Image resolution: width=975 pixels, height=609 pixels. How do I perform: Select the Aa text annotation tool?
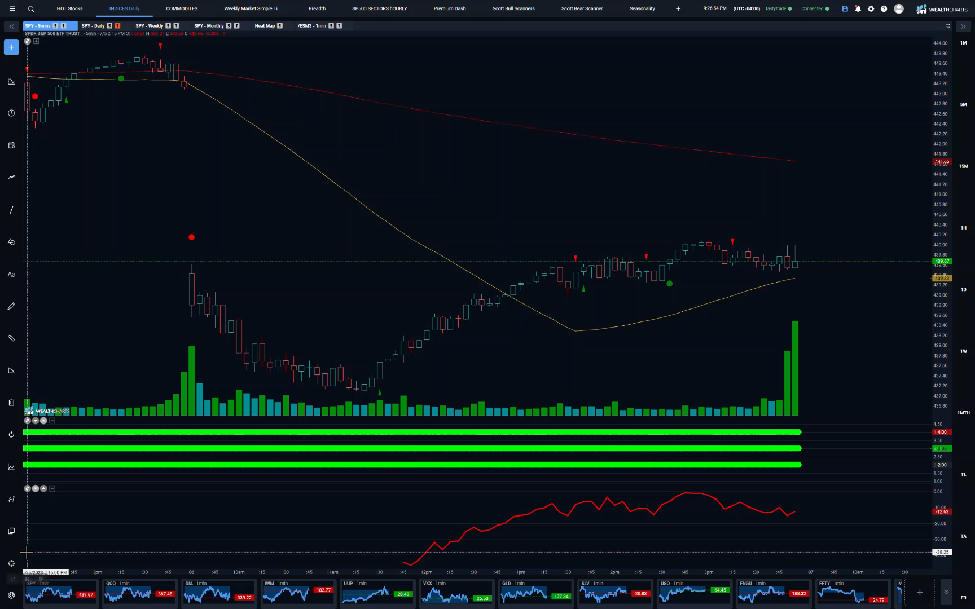tap(11, 274)
